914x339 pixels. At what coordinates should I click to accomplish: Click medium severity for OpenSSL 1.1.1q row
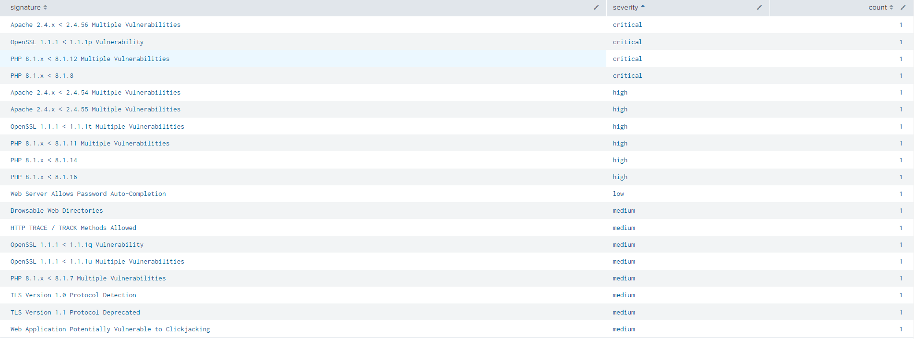click(x=624, y=245)
